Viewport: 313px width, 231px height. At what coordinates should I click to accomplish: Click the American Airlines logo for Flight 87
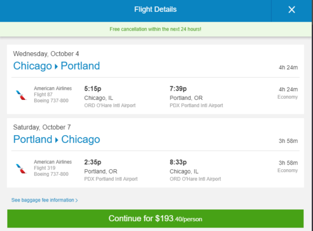click(x=21, y=95)
